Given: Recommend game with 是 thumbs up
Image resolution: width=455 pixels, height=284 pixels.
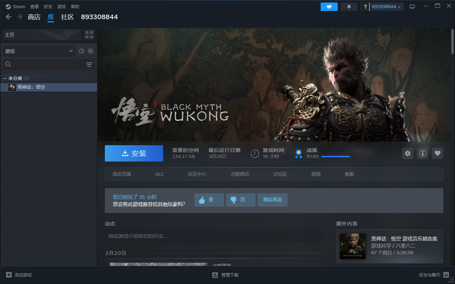Looking at the screenshot, I should coord(209,200).
